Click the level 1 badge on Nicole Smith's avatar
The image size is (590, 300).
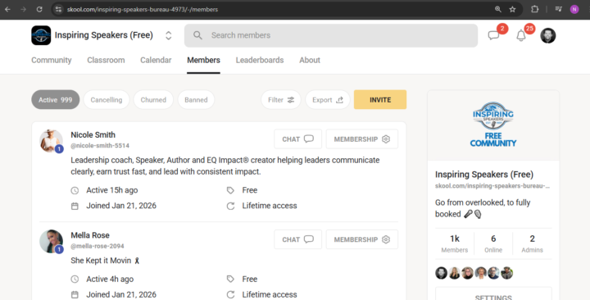pos(59,149)
